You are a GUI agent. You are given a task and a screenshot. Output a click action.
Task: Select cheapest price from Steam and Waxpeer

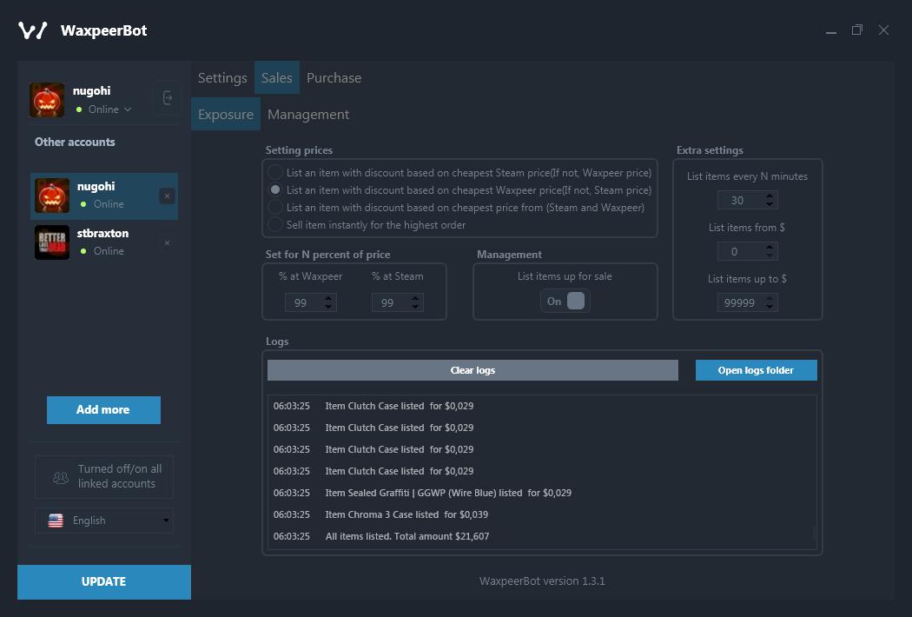(x=275, y=207)
